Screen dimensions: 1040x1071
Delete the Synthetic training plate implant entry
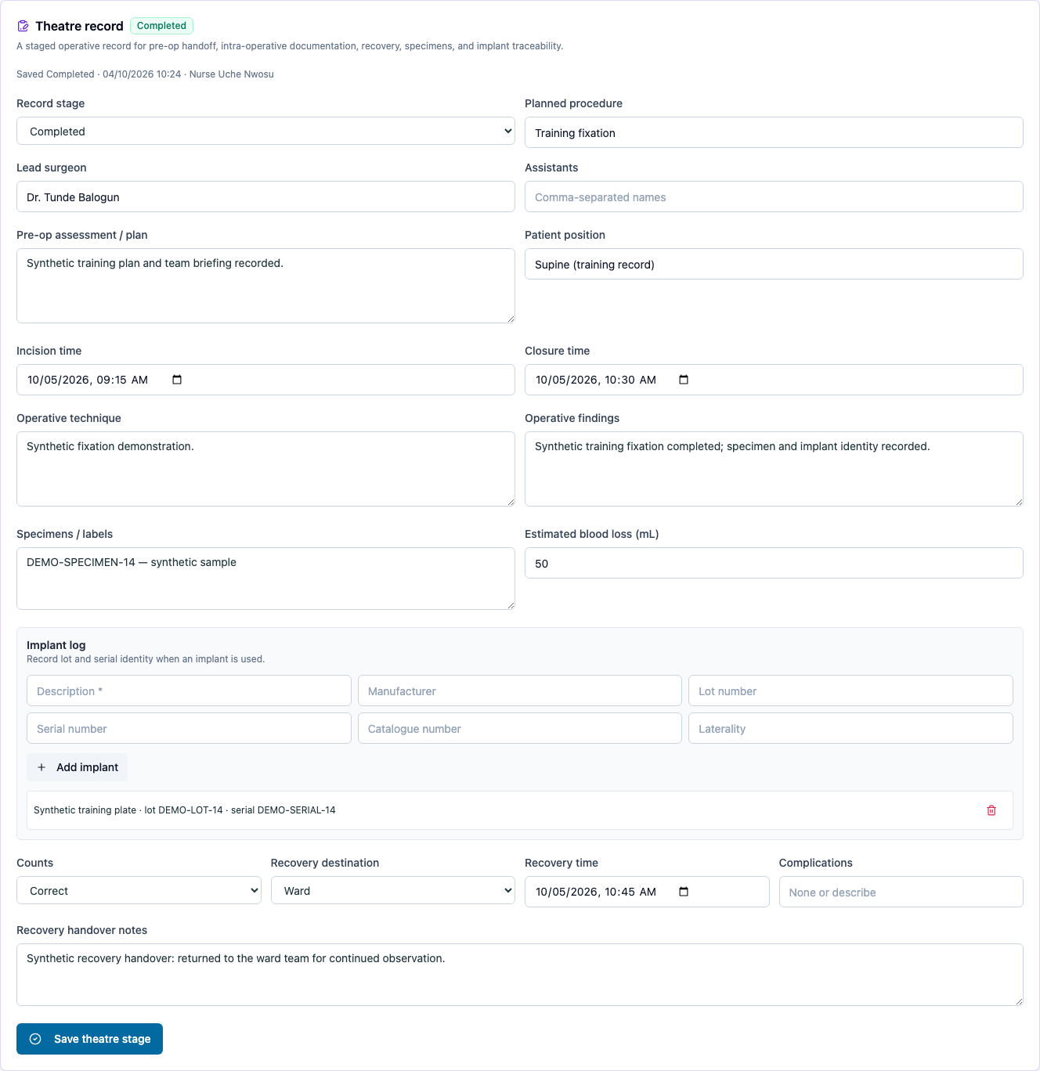tap(991, 810)
